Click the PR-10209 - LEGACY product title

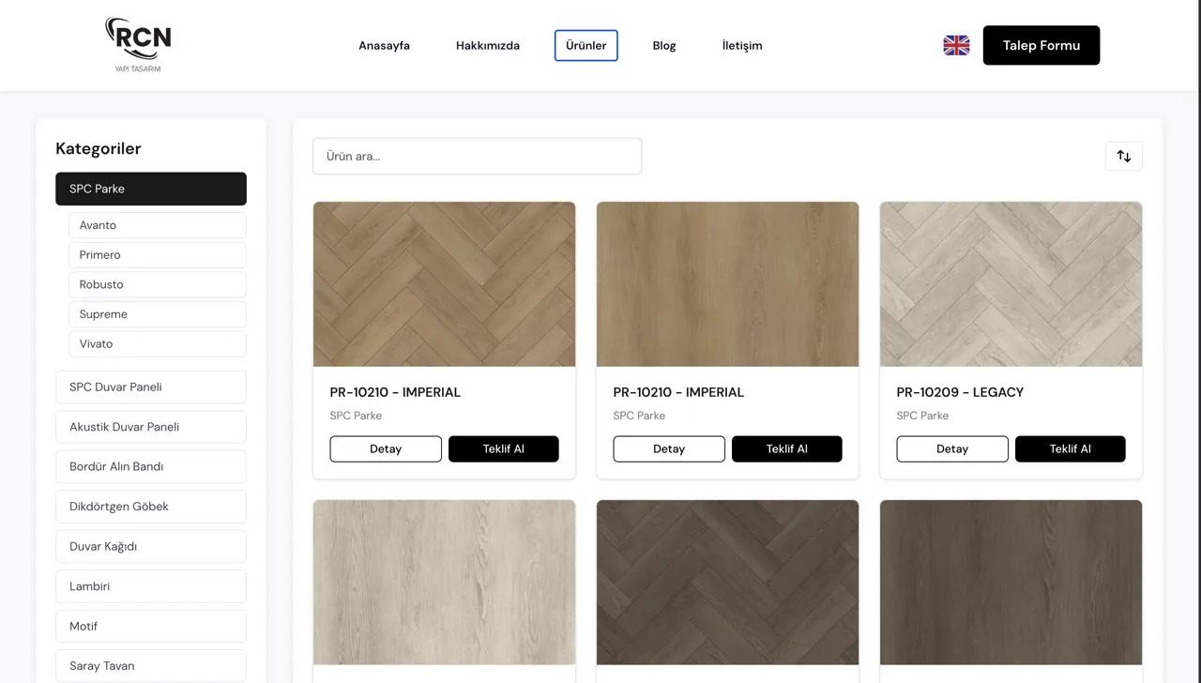pyautogui.click(x=960, y=392)
